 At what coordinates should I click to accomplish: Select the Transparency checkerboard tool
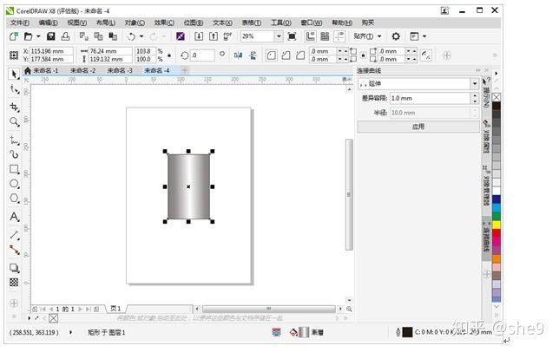point(14,282)
